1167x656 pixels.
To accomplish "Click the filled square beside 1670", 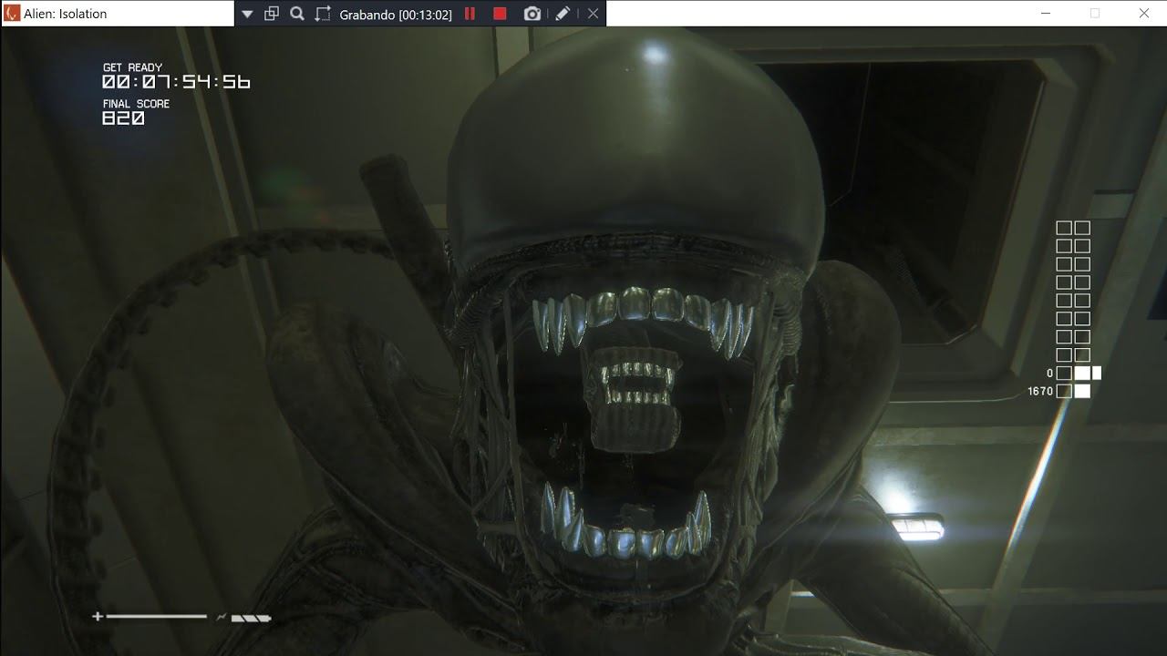I will click(x=1082, y=392).
